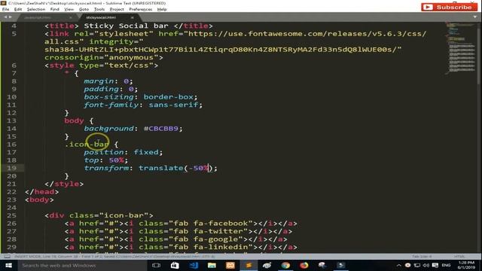The image size is (482, 271).
Task: Click the 'box-sizing: border-box' line
Action: click(141, 97)
